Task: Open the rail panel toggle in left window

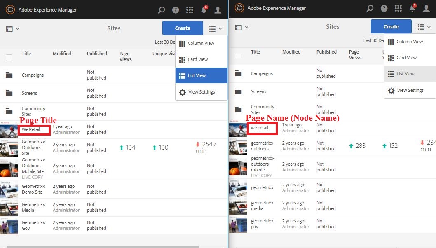Action: (12, 29)
